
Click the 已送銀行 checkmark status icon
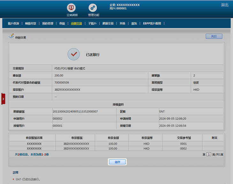point(74,55)
